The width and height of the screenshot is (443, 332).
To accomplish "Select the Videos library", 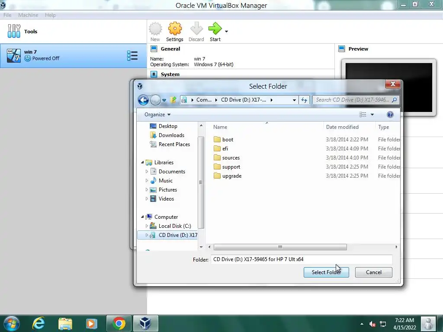I will click(166, 199).
